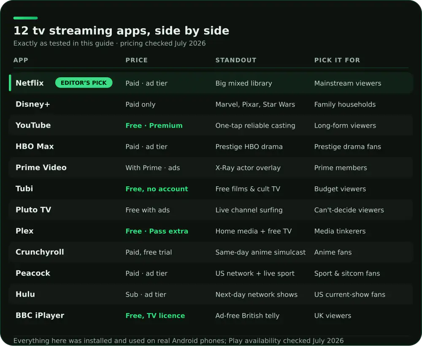
Task: Click the 'Paid only' price cell
Action: (140, 104)
